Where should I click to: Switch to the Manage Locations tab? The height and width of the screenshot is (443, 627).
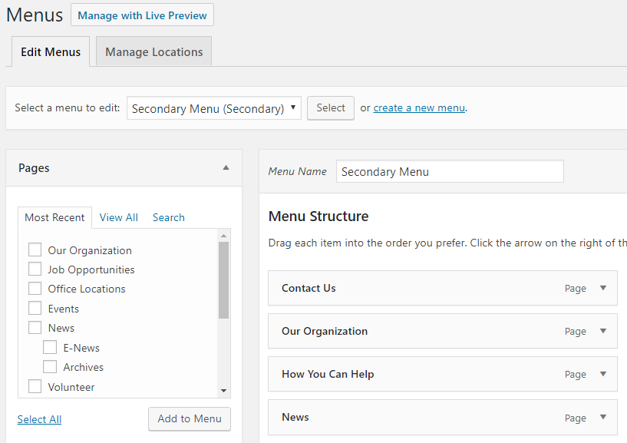[x=154, y=52]
